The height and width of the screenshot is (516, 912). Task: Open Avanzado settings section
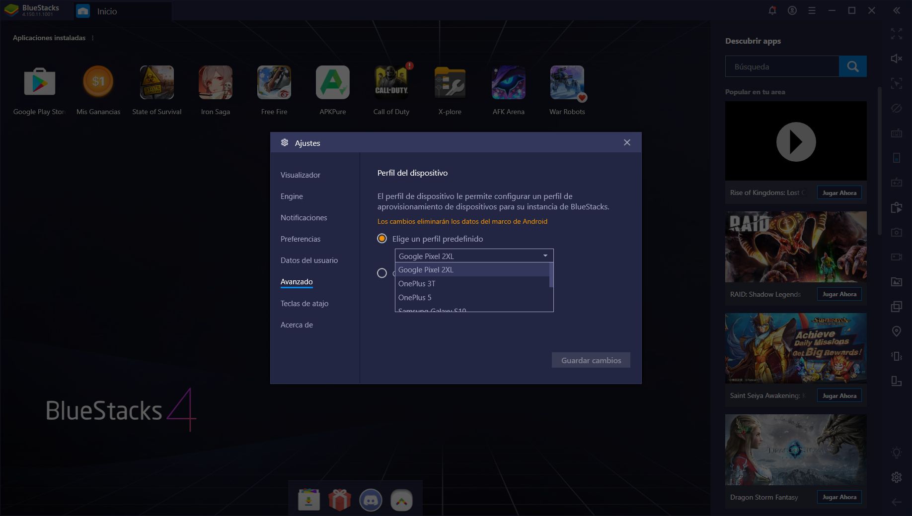[x=297, y=282]
